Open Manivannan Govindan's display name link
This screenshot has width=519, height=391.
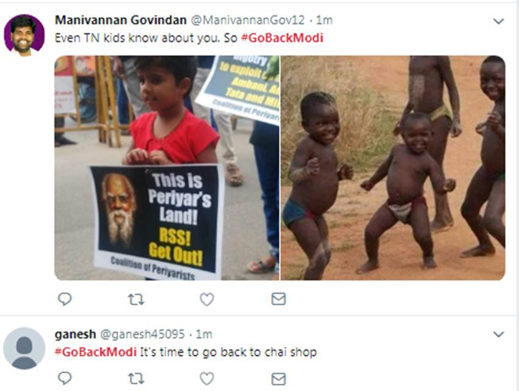click(x=120, y=20)
